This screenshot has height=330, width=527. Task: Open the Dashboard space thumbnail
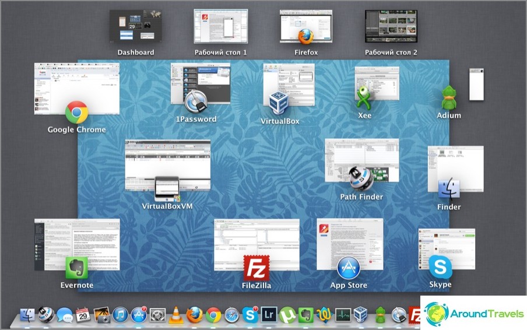click(x=136, y=26)
